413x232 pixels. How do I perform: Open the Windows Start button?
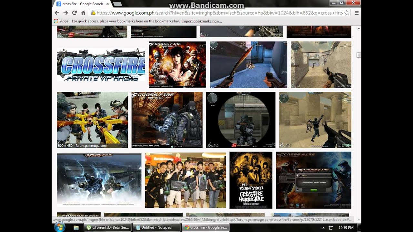(x=59, y=227)
